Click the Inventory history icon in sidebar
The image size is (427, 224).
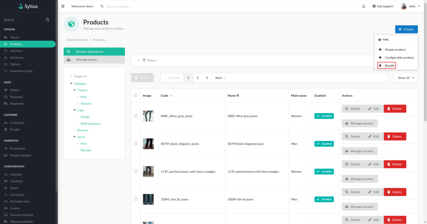(x=6, y=50)
